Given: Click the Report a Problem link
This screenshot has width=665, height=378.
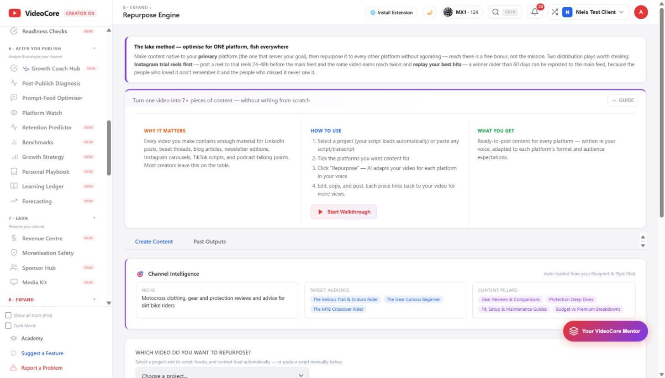Looking at the screenshot, I should (42, 368).
